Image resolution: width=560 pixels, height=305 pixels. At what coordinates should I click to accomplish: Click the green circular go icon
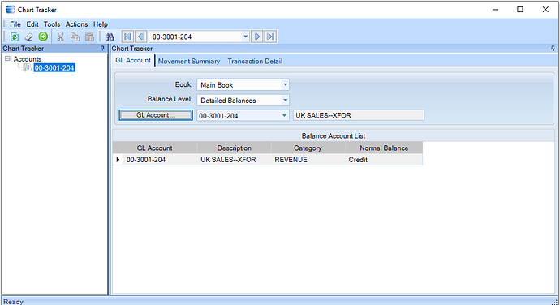pos(43,37)
